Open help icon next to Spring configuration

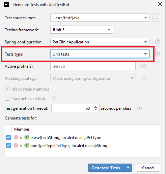[158, 42]
